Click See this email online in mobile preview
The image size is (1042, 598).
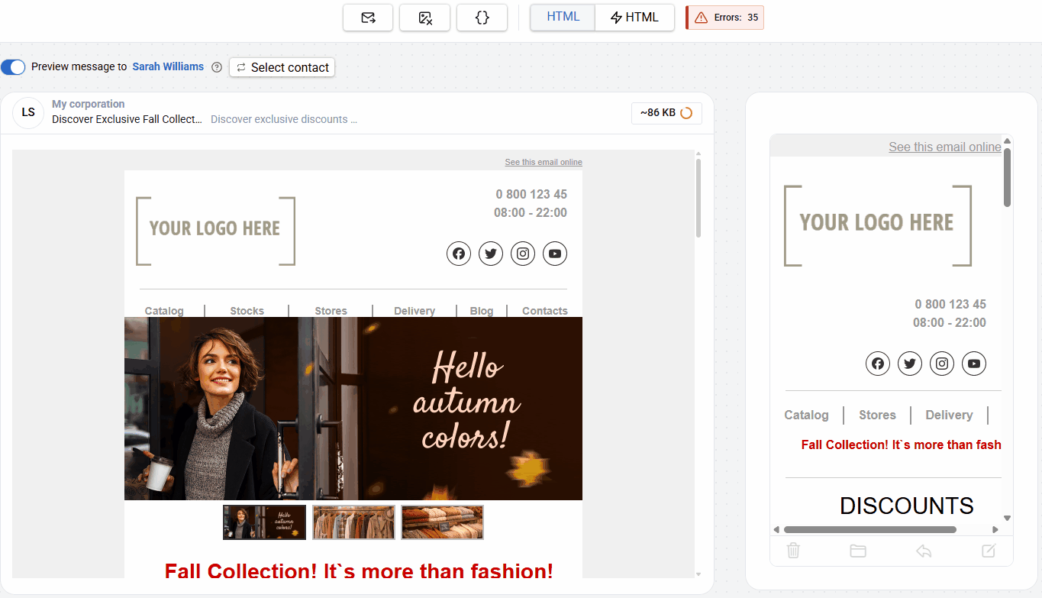pyautogui.click(x=945, y=147)
